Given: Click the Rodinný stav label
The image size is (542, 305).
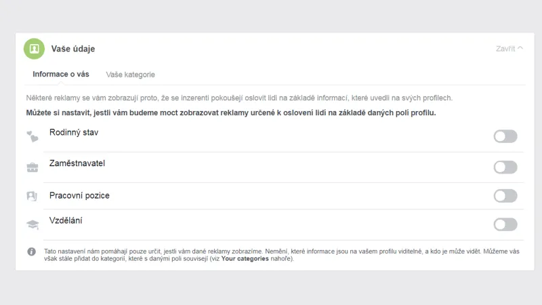Looking at the screenshot, I should click(x=74, y=132).
